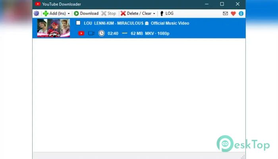The width and height of the screenshot is (278, 159).
Task: Click the YouTube logo in title bar
Action: [x=38, y=4]
